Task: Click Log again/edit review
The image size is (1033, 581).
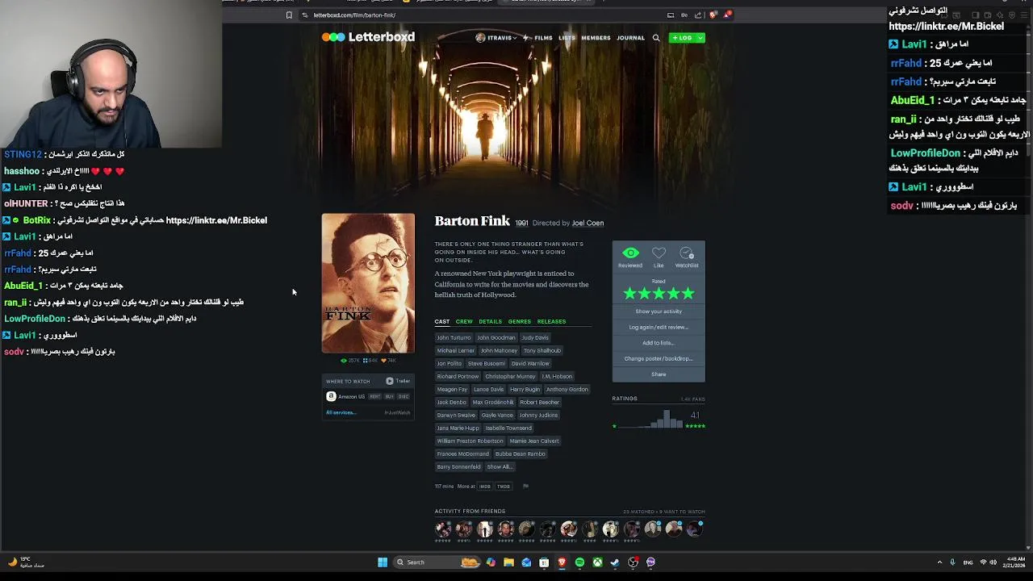Action: (659, 327)
